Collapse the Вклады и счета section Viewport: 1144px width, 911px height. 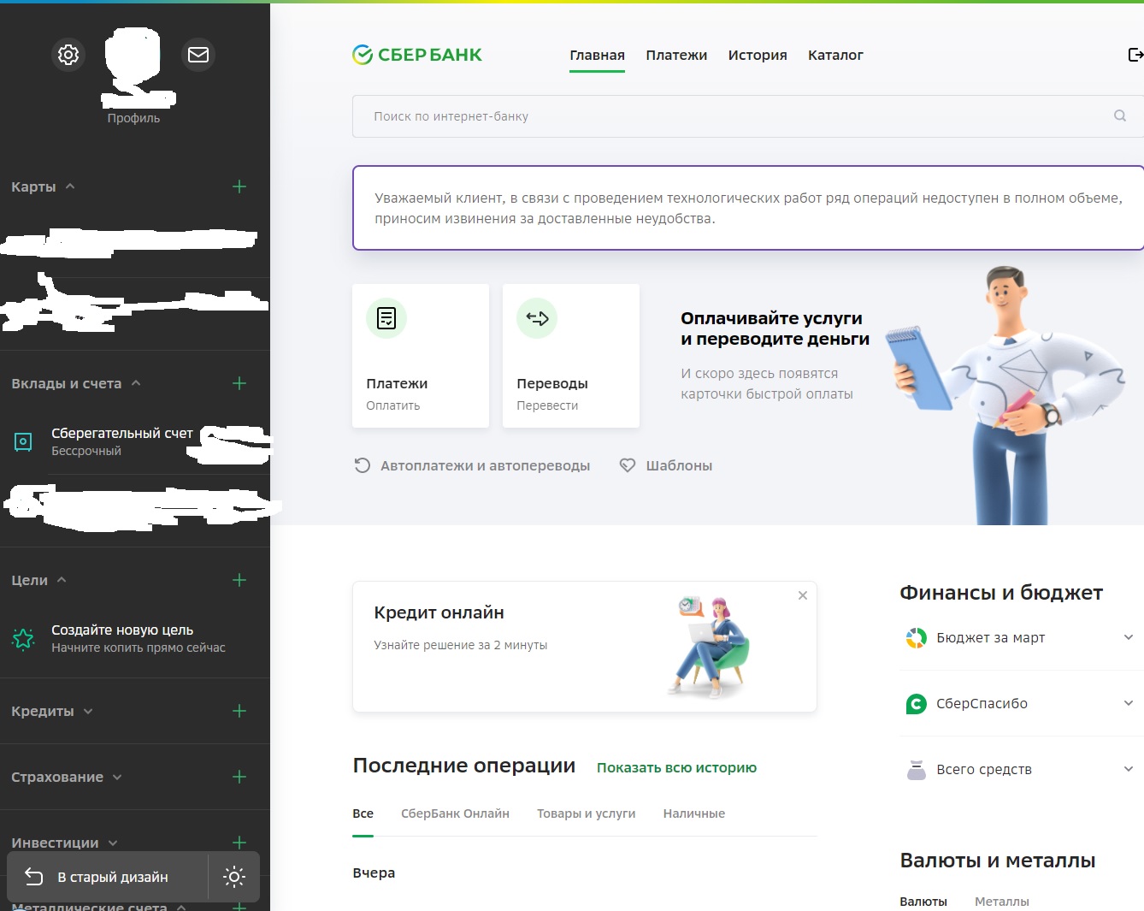(x=136, y=383)
